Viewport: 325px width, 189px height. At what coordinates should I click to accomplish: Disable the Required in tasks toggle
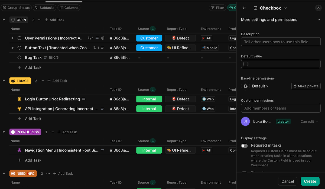(x=244, y=146)
